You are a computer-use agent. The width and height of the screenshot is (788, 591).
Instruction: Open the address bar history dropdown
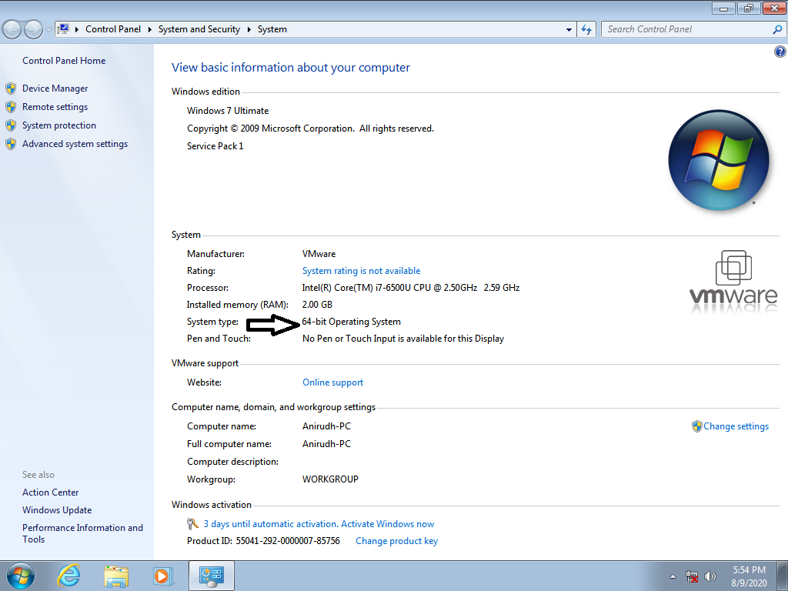coord(569,30)
